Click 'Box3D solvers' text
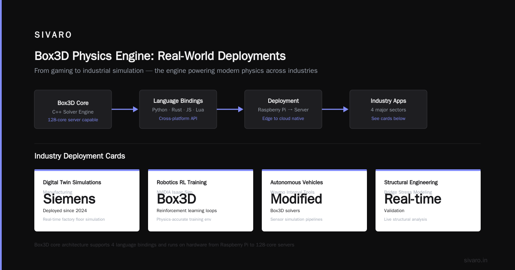This screenshot has height=270, width=515. [285, 210]
